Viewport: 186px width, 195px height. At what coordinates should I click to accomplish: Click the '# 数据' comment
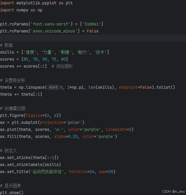click(6, 45)
